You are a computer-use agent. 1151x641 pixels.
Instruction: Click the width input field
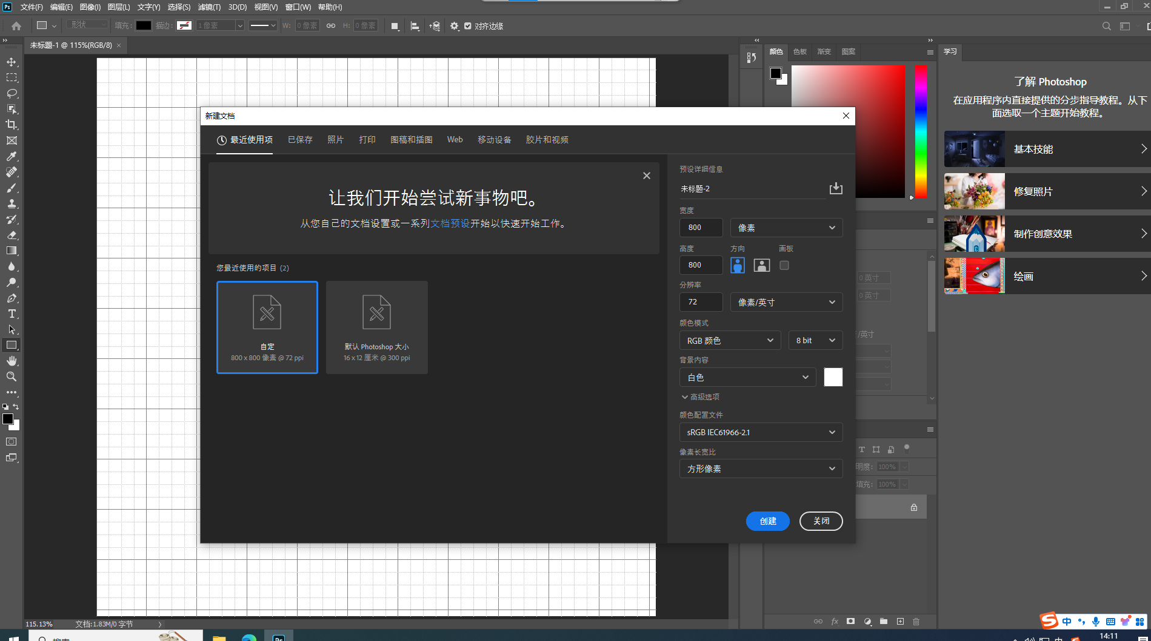click(x=701, y=228)
